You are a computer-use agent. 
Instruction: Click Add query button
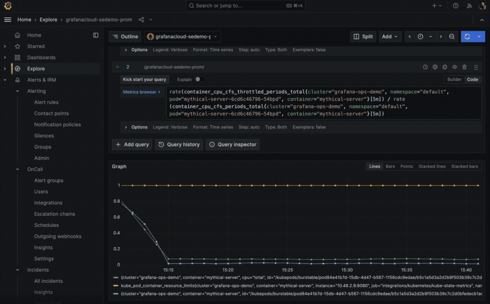tap(132, 144)
